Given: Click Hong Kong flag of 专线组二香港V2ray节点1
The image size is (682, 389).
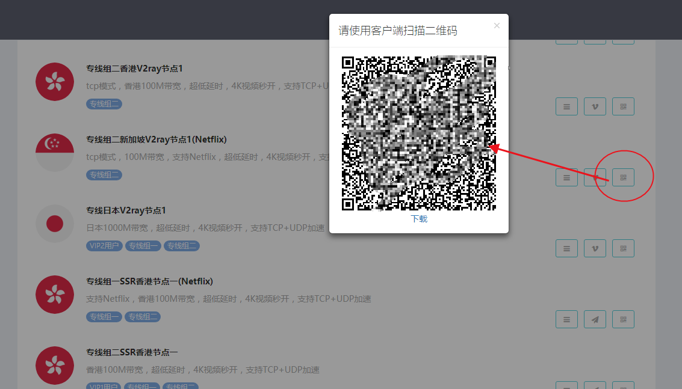Looking at the screenshot, I should tap(55, 82).
